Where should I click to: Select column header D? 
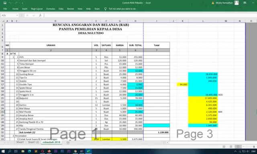point(55,21)
